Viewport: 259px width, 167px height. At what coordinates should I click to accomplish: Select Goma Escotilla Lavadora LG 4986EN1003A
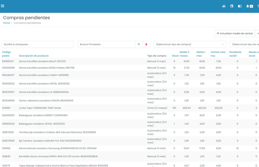coord(44,92)
